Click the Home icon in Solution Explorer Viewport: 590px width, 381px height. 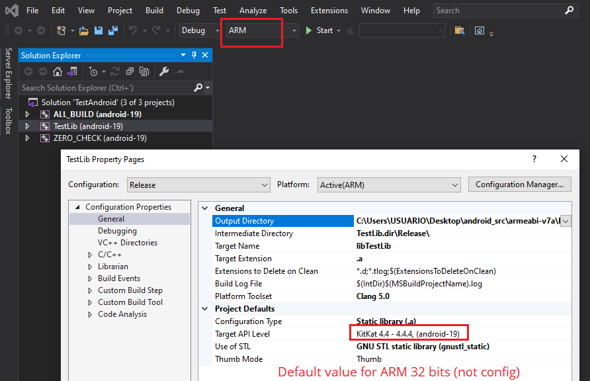click(x=58, y=71)
